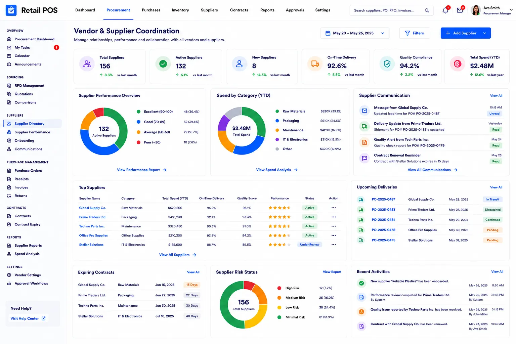Click the external link icon in Help Center
The image size is (516, 344).
tap(44, 318)
